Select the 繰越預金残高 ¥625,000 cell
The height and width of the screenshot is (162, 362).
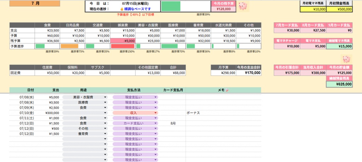[x=339, y=84]
